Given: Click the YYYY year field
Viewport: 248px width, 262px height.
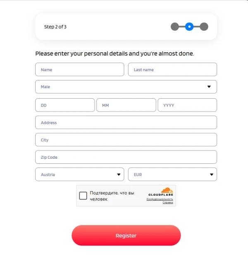Looking at the screenshot, I should point(187,105).
